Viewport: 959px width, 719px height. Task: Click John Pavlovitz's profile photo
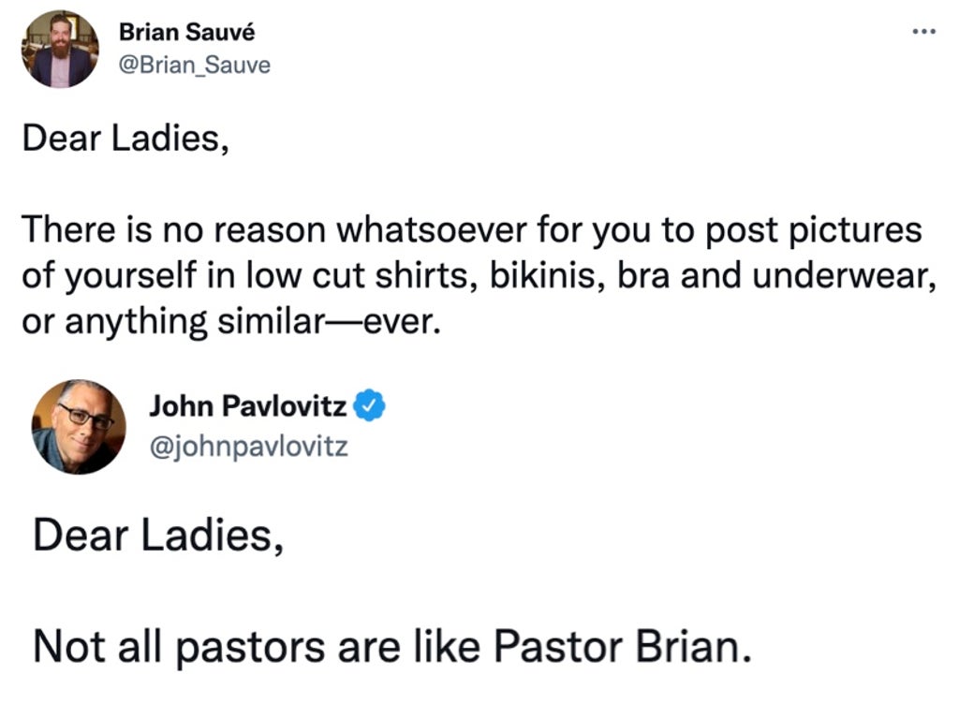[x=79, y=426]
